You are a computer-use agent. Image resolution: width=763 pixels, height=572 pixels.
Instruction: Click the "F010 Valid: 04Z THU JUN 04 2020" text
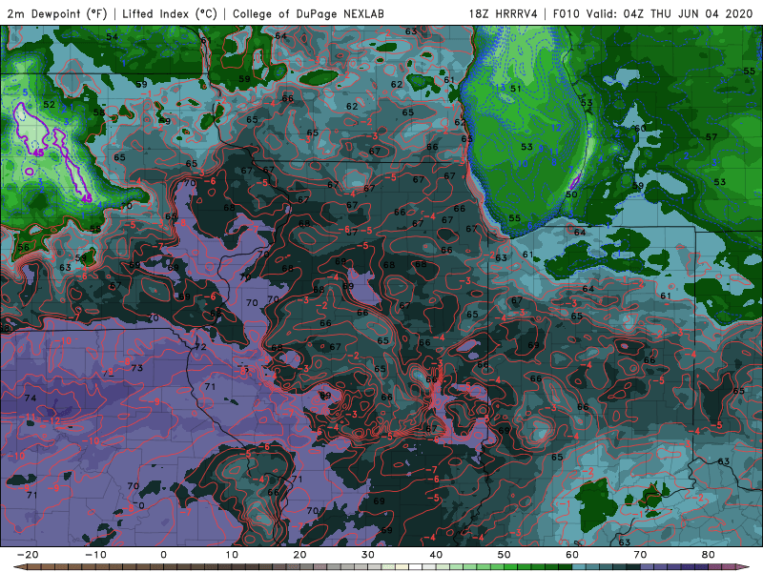(x=653, y=13)
